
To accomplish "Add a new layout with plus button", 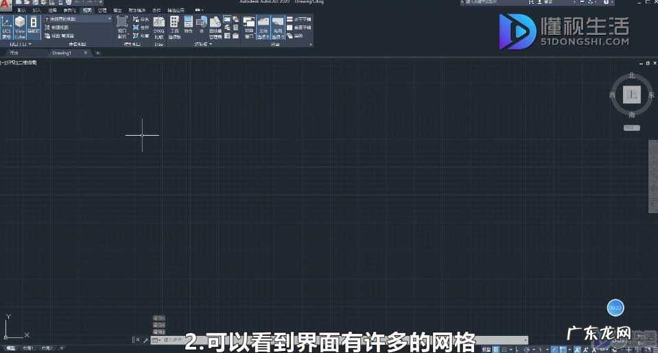I will click(62, 348).
